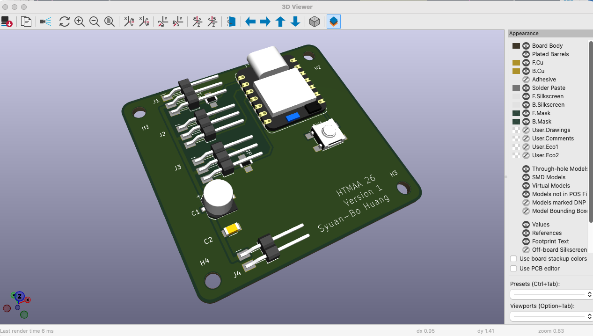
Task: Show the User.Drawings layer
Action: pos(526,130)
